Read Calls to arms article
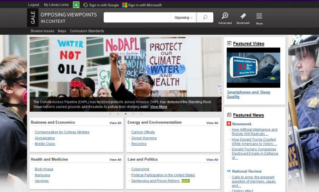 (254, 181)
